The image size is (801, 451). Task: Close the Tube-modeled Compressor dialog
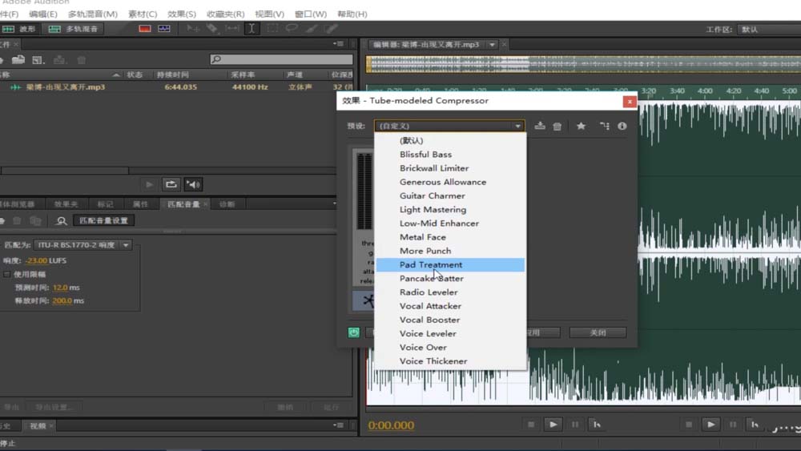point(630,101)
